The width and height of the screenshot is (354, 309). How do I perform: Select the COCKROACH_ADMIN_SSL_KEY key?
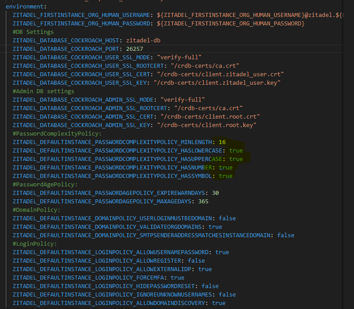pos(81,125)
